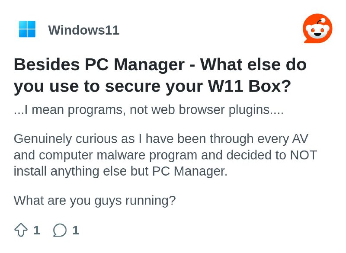Image resolution: width=346 pixels, height=253 pixels.
Task: Open the post title starting with Besides PC Manager
Action: click(160, 75)
